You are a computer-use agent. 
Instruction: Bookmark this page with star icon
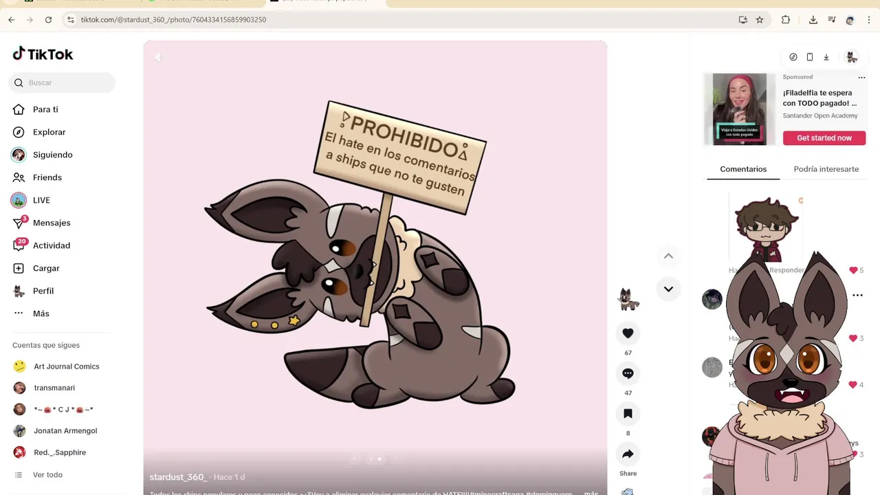[760, 20]
